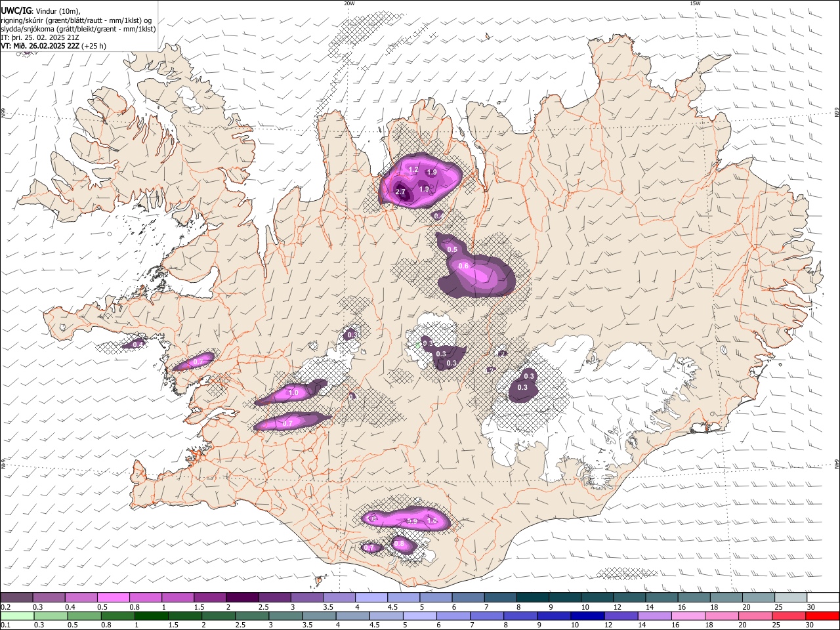Image resolution: width=840 pixels, height=630 pixels.
Task: Click the "12" label in the upper legend row
Action: click(617, 607)
